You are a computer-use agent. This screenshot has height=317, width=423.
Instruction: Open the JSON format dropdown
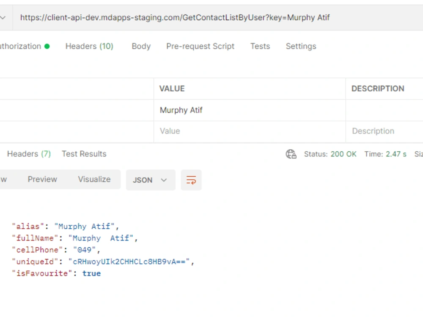pos(151,180)
